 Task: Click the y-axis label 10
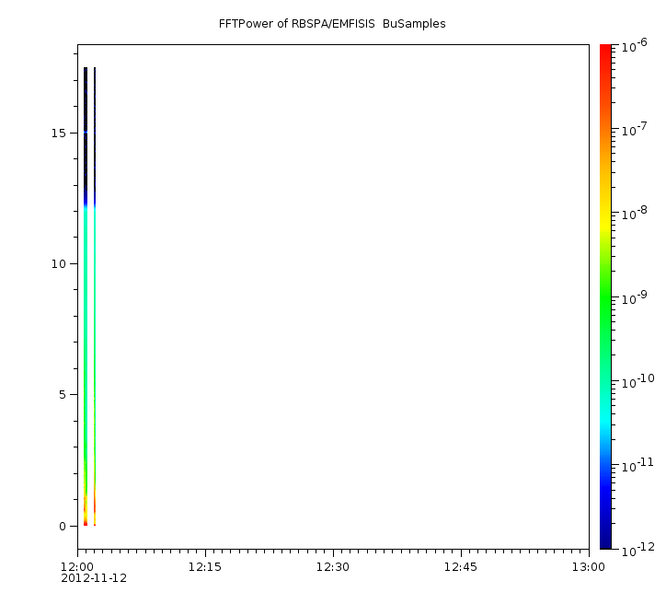tap(59, 264)
